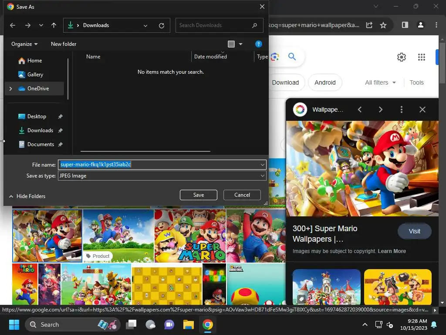Open the Save As dialog help icon
The image size is (446, 335).
(258, 44)
